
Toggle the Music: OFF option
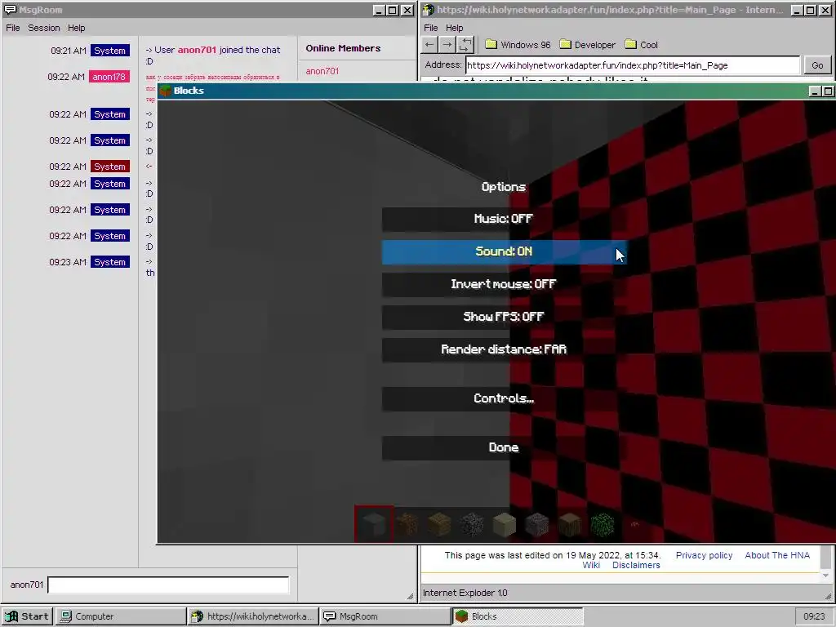[x=504, y=219]
